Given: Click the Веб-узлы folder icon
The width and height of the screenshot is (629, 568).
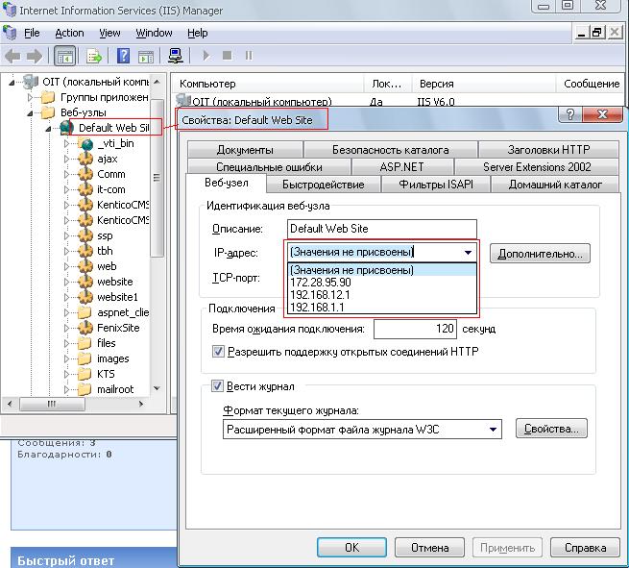Looking at the screenshot, I should [x=48, y=112].
